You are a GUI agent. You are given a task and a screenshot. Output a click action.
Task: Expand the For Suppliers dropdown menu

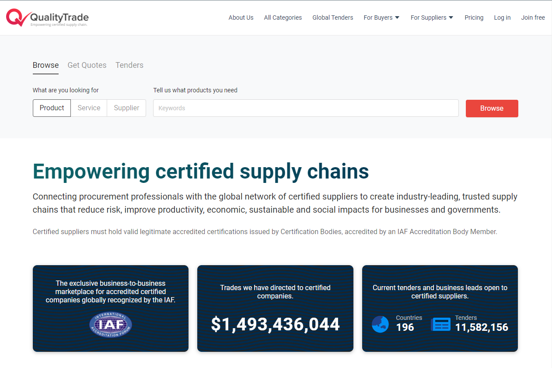tap(432, 18)
